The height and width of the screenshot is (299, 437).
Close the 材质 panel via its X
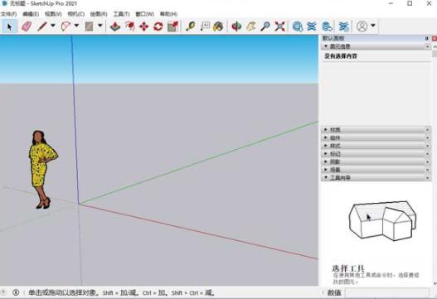tap(428, 130)
